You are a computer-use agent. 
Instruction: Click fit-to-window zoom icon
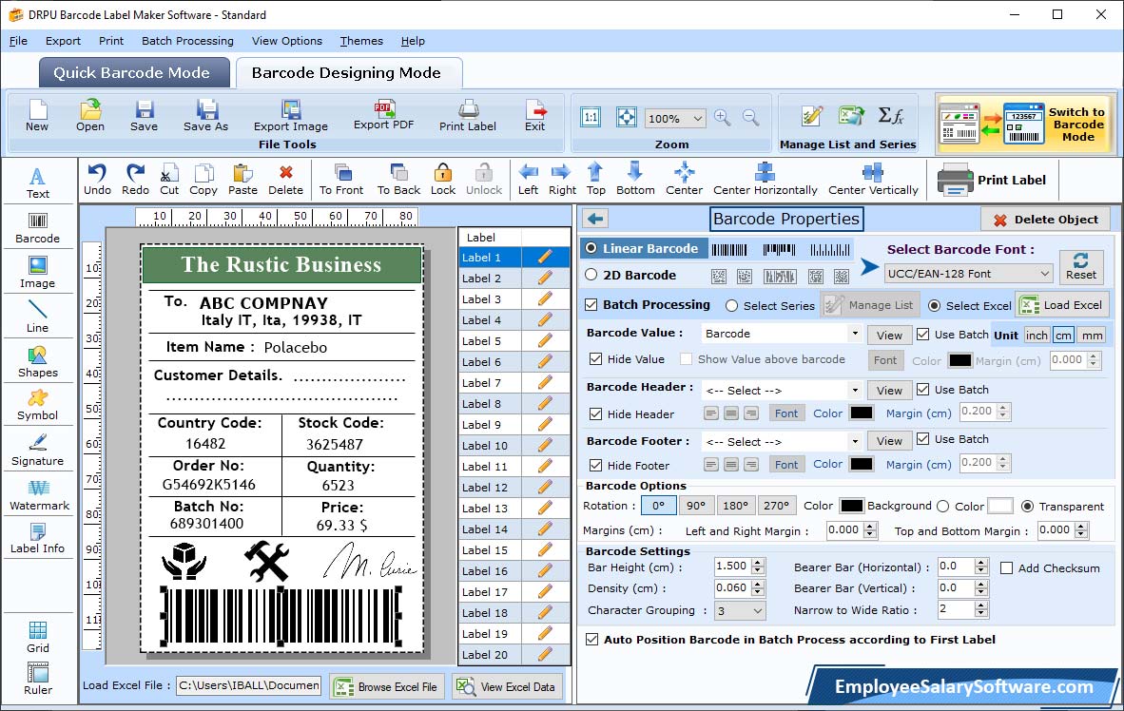pyautogui.click(x=627, y=118)
